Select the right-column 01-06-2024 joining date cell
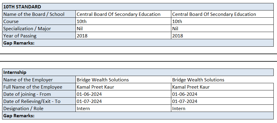This screenshot has height=123, width=277. click(x=185, y=94)
